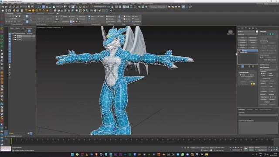279x157 pixels.
Task: Open the Motion command panel tab
Action: pos(249,28)
